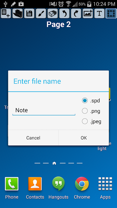Select the text T tool
Viewport: 117px width, 208px height.
[x=99, y=13]
